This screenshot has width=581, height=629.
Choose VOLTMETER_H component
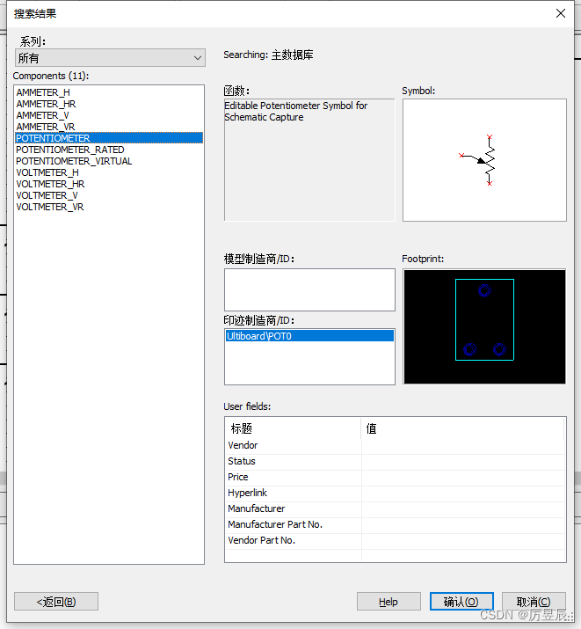click(47, 172)
